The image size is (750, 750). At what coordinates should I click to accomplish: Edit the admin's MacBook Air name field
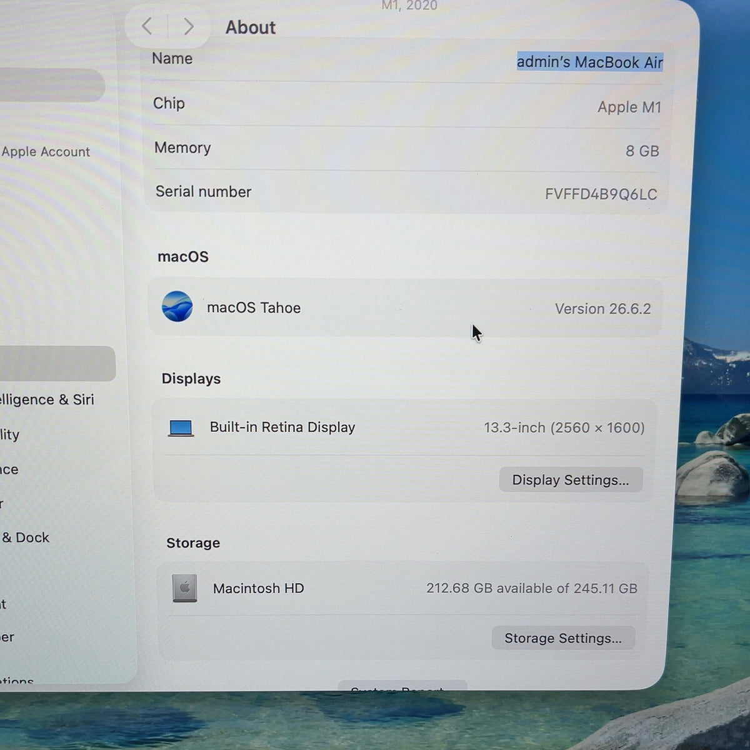click(x=589, y=62)
